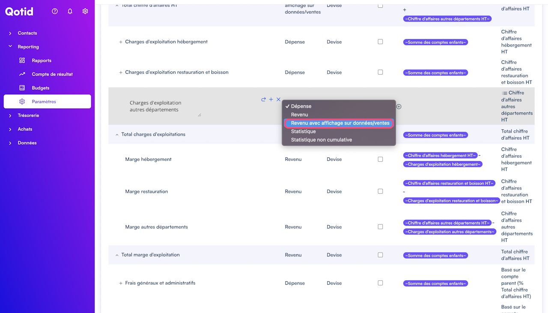Toggle checkbox for Charges d'exploitation hébergement
The height and width of the screenshot is (313, 548).
[x=380, y=42]
